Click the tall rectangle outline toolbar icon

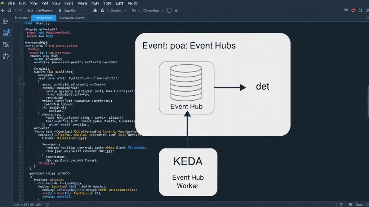(169, 10)
